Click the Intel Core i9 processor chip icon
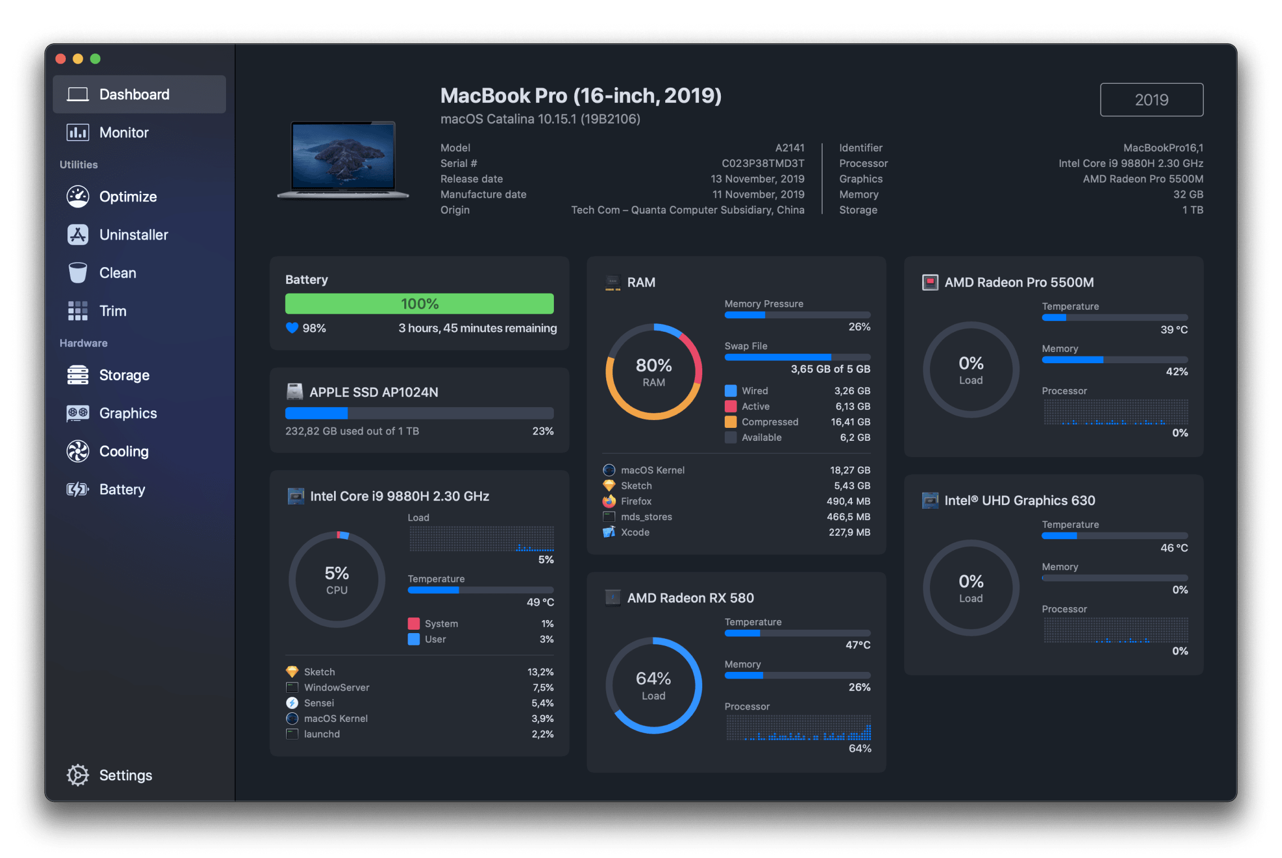The width and height of the screenshot is (1282, 858). 296,496
